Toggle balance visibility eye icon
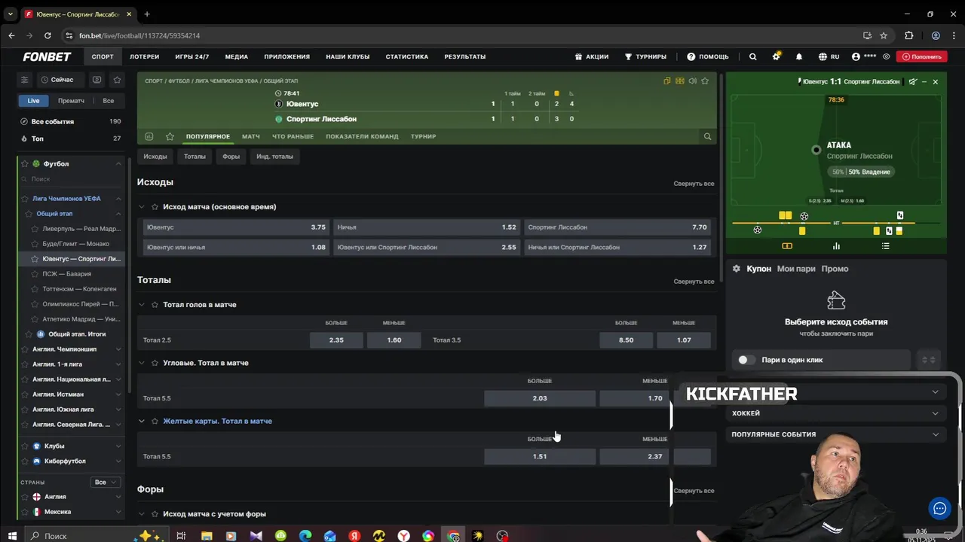 [x=887, y=56]
